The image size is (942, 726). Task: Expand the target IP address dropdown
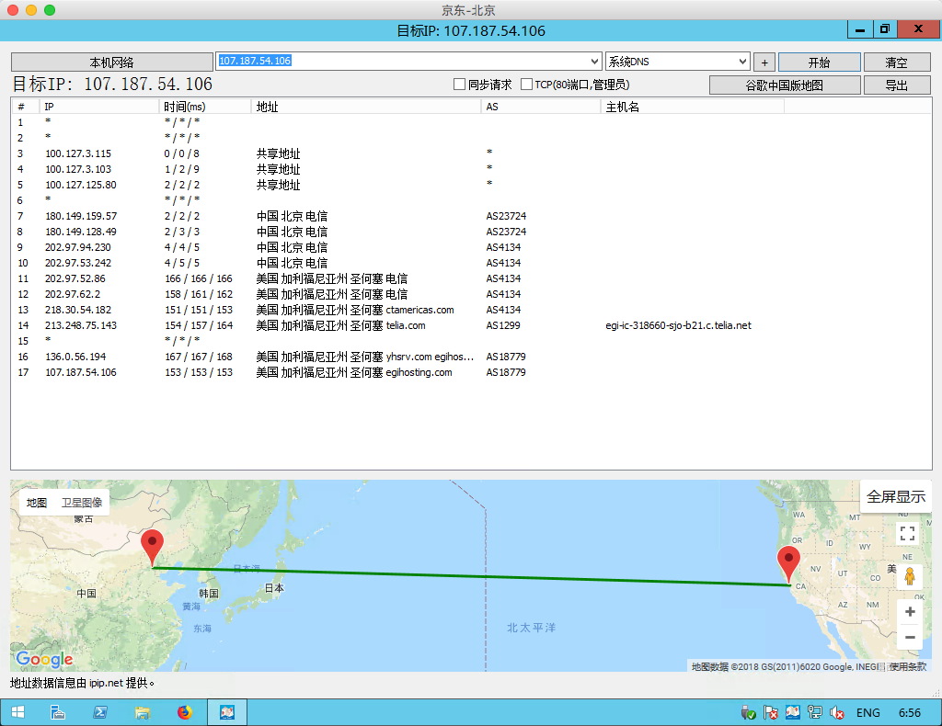(594, 62)
